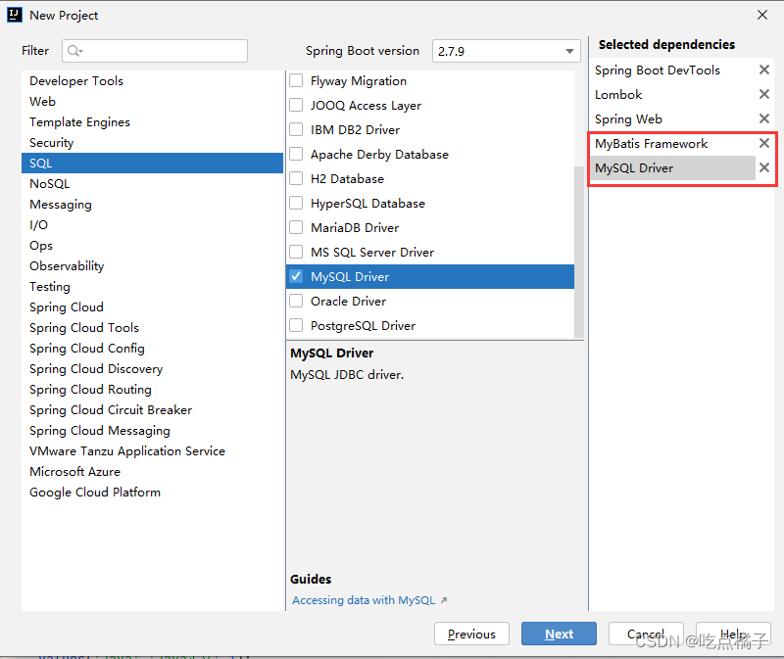This screenshot has width=784, height=659.
Task: Enable the H2 Database checkbox
Action: [296, 178]
